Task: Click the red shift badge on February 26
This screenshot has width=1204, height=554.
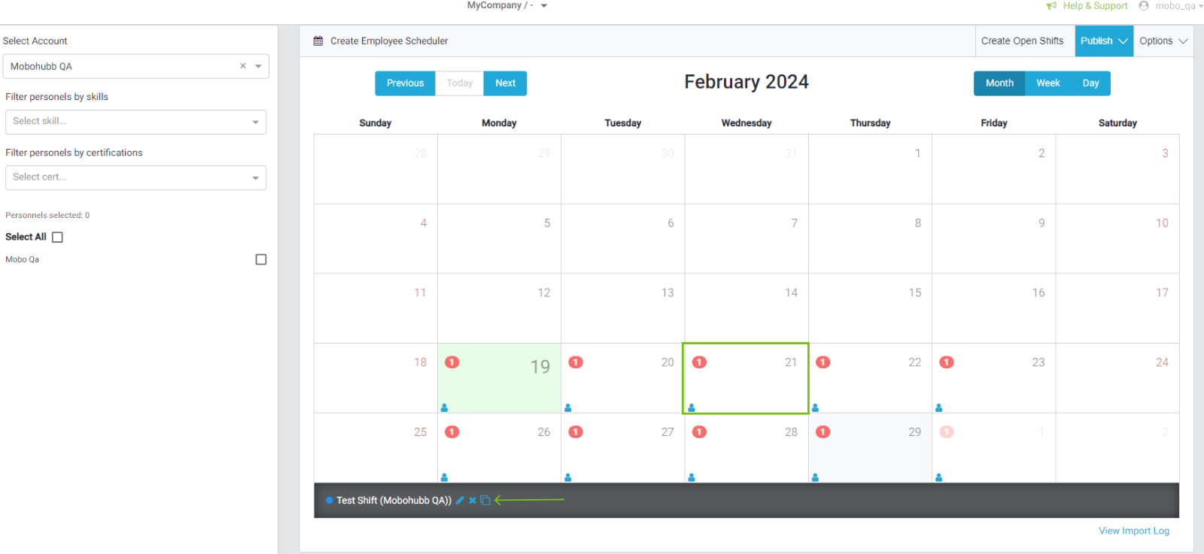Action: point(452,432)
